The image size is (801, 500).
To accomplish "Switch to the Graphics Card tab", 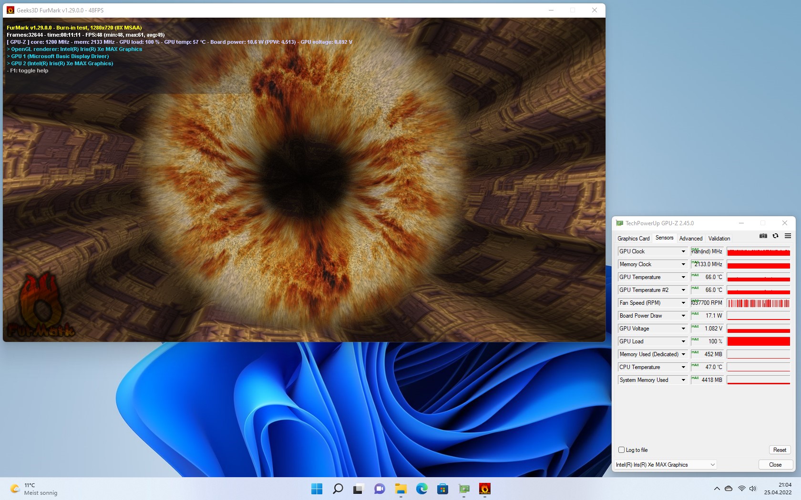I will [x=633, y=238].
